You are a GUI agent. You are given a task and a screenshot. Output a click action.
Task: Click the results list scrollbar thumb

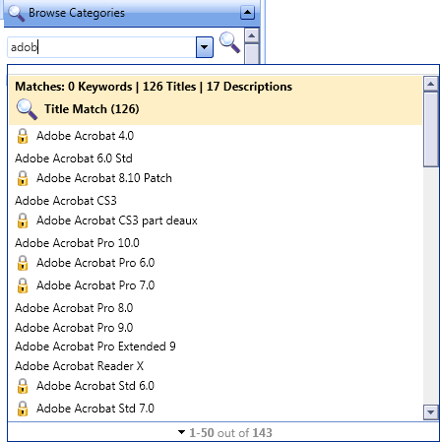tap(430, 130)
